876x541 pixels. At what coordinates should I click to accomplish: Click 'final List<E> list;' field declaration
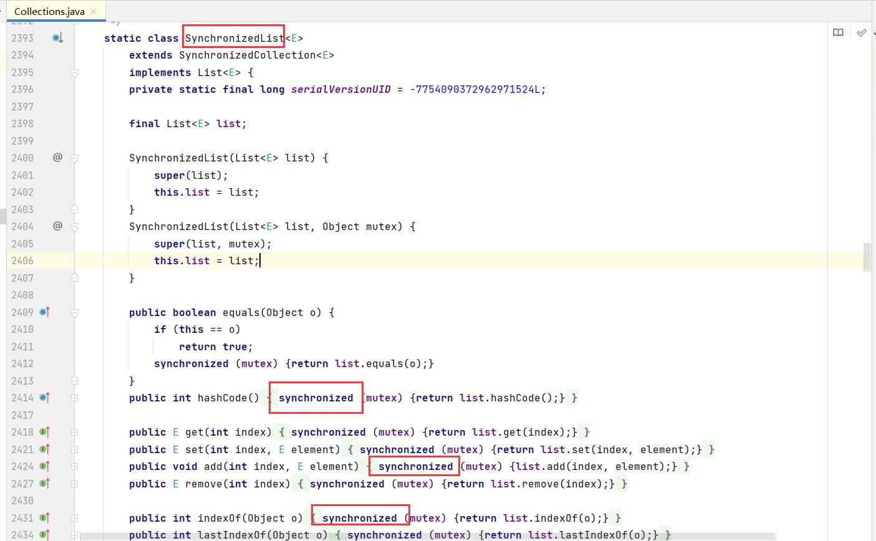(188, 123)
